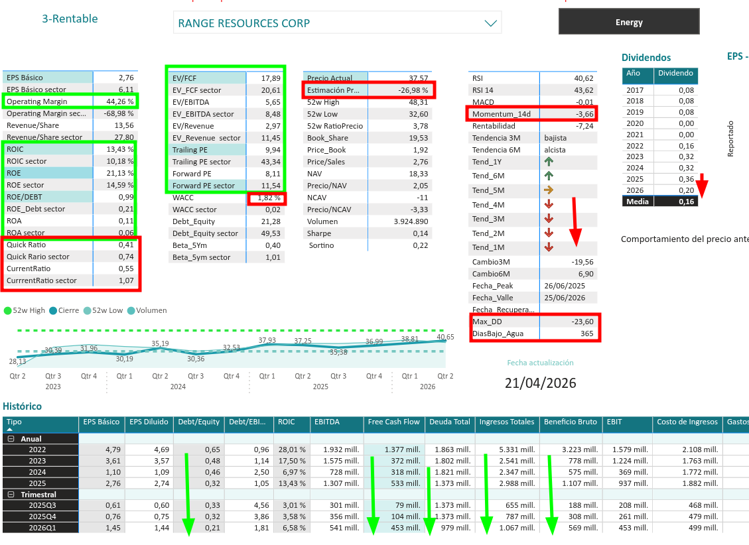Click the sort arrow under the Tipo header
The width and height of the screenshot is (749, 545).
click(x=9, y=430)
